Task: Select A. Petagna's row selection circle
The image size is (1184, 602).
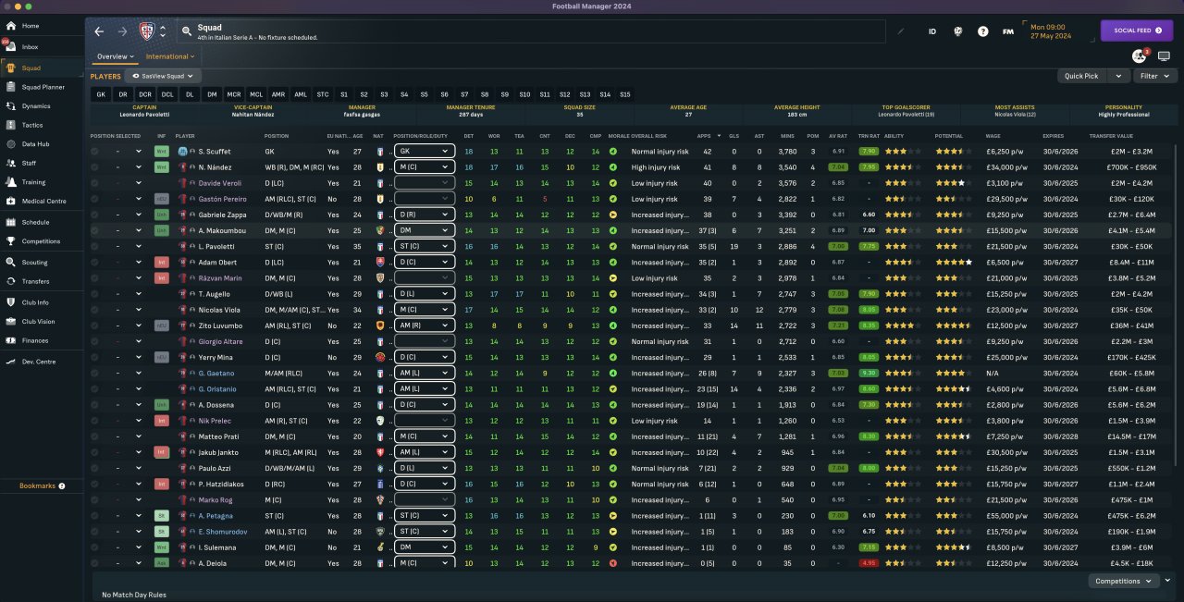Action: 95,516
